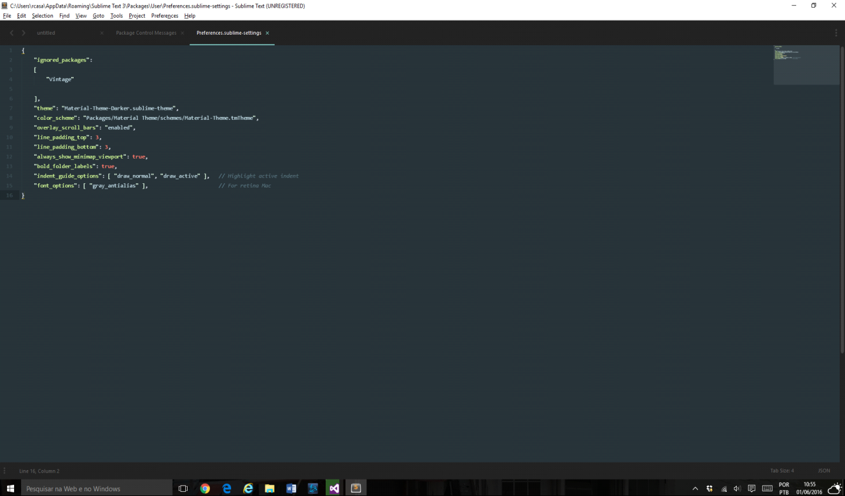This screenshot has height=496, width=845.
Task: Launch Google Chrome from taskbar
Action: 205,488
